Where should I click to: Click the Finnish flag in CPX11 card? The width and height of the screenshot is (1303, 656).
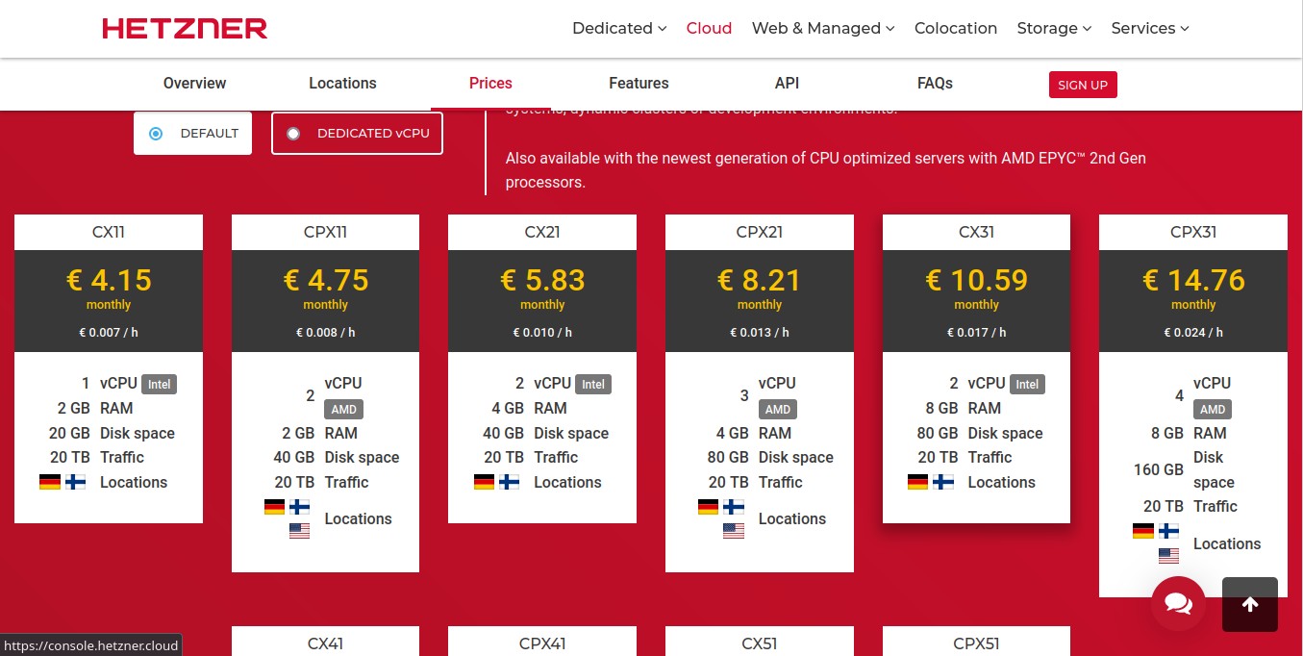coord(299,507)
